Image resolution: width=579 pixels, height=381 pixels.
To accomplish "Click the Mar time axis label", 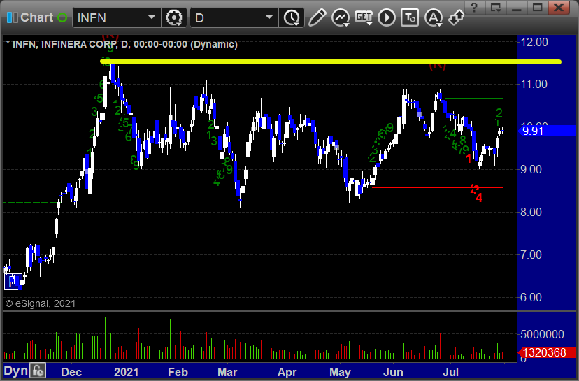I will [x=227, y=372].
